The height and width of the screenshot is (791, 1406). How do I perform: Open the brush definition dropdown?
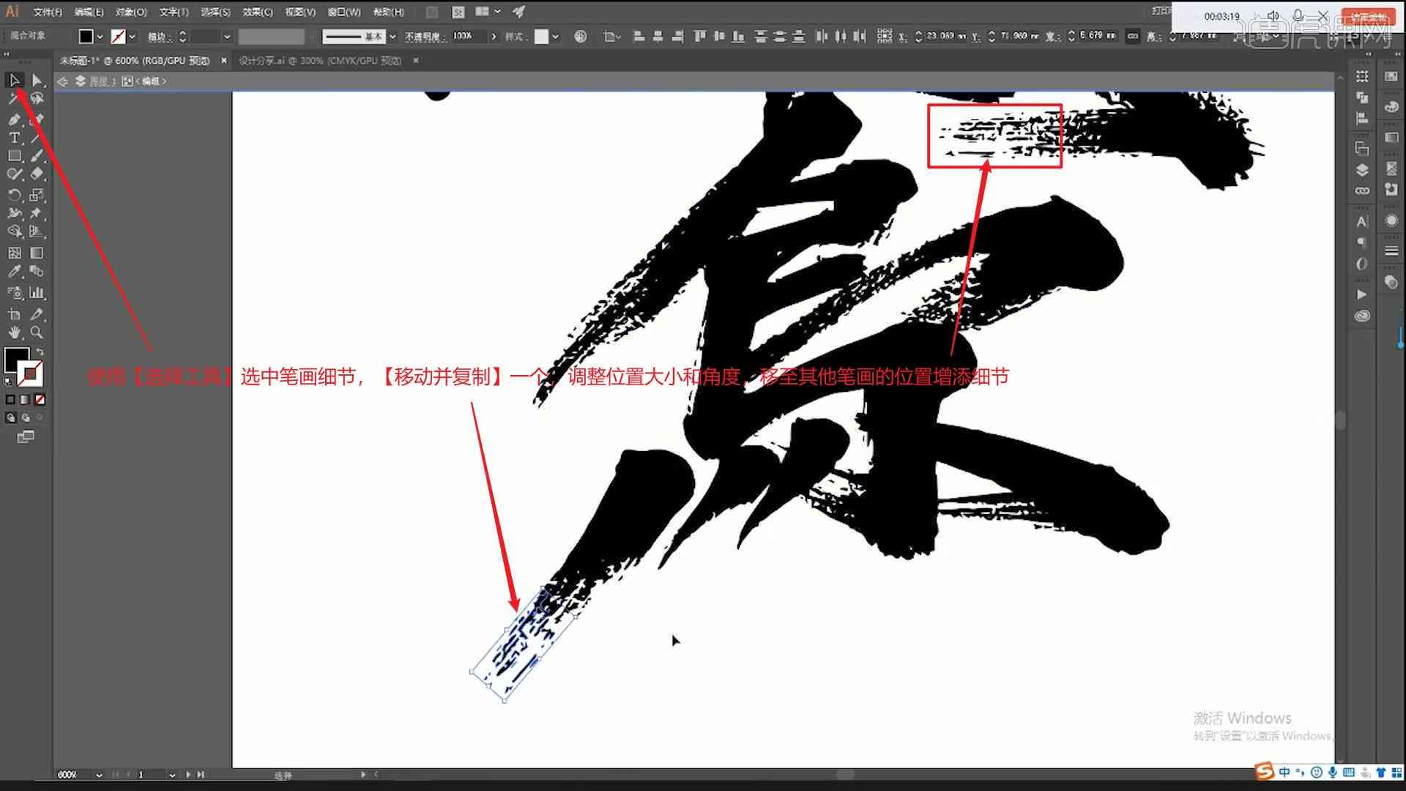coord(393,36)
